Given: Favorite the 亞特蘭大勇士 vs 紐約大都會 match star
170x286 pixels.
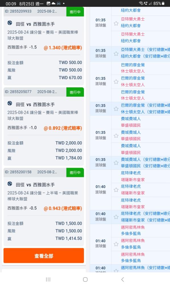Looking at the screenshot, I should click(116, 23).
